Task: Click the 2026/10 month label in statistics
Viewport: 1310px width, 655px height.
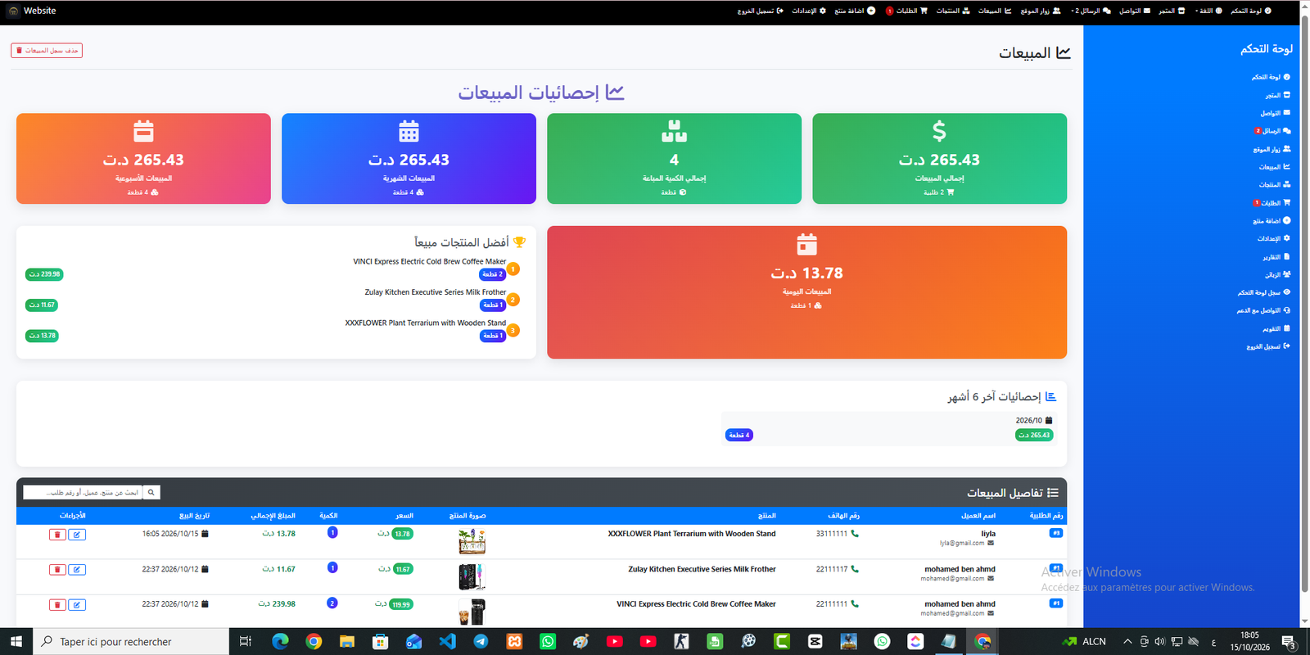Action: (1034, 420)
